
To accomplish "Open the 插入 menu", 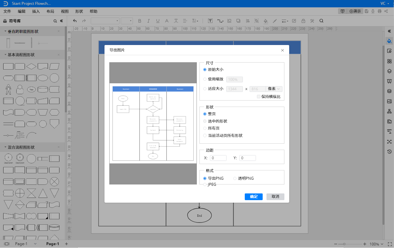I will 36,11.
